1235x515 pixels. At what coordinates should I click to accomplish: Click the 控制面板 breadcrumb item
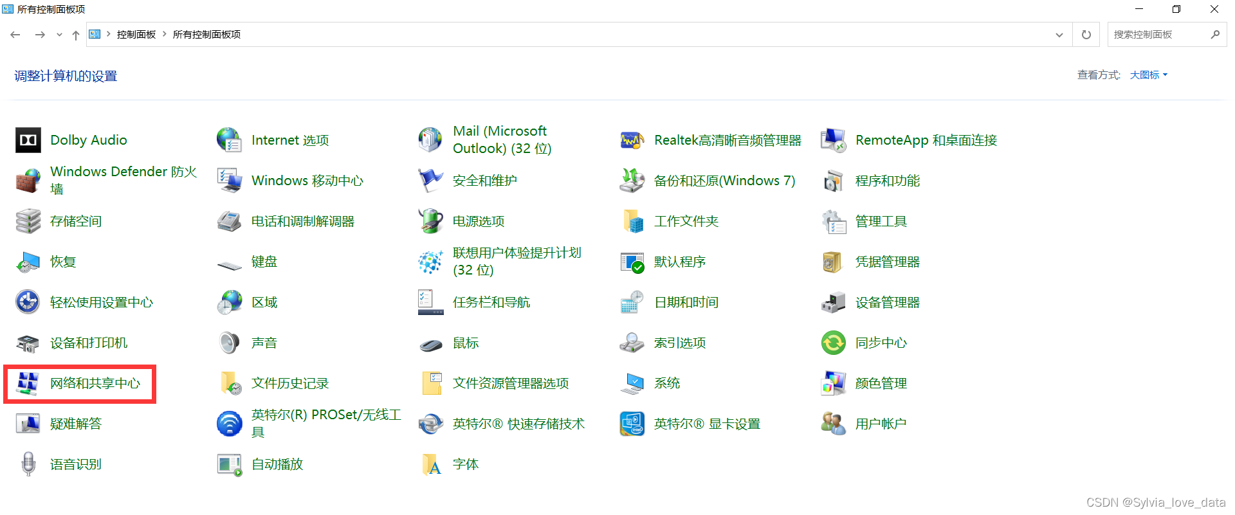(x=136, y=35)
